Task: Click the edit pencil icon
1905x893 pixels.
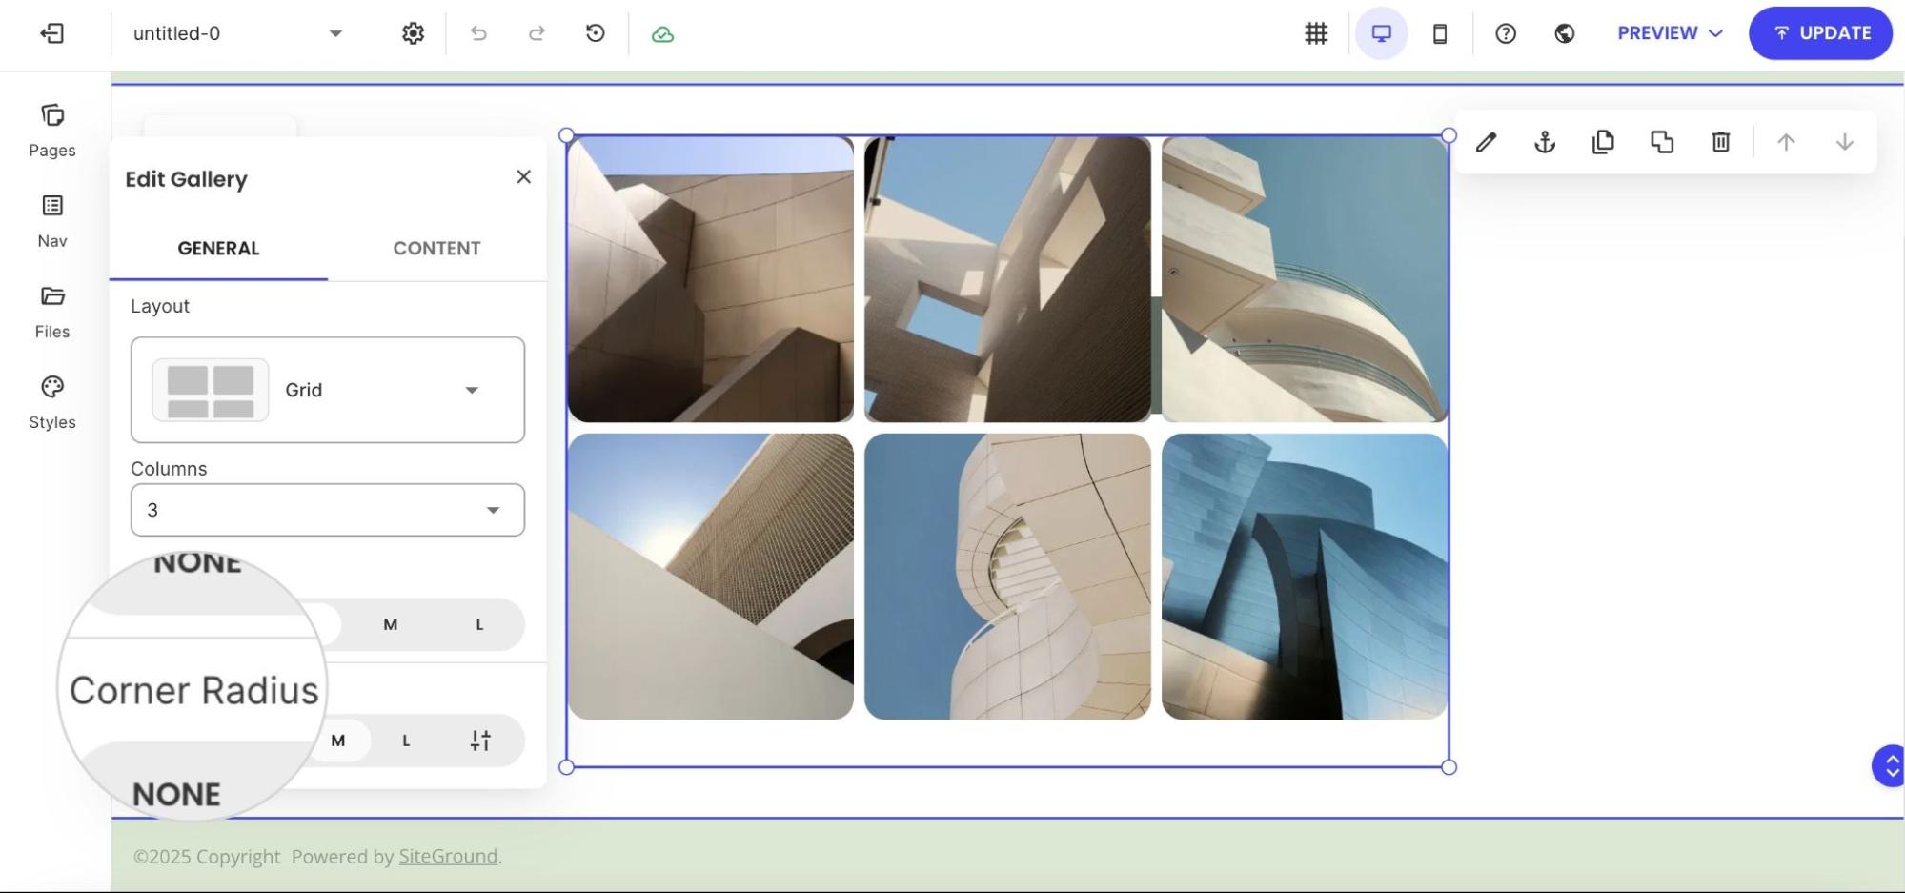Action: (x=1486, y=143)
